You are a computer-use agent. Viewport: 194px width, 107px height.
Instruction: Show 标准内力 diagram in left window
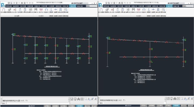pos(36,11)
